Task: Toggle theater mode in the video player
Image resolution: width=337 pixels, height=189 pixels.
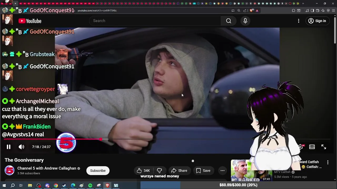Action: click(x=312, y=147)
